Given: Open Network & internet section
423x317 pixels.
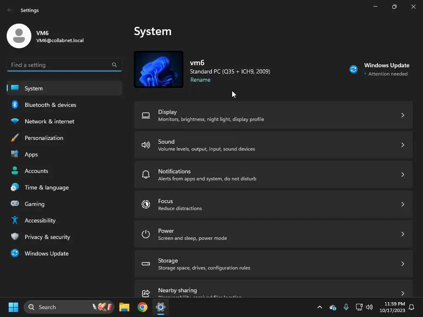Looking at the screenshot, I should coord(64,121).
